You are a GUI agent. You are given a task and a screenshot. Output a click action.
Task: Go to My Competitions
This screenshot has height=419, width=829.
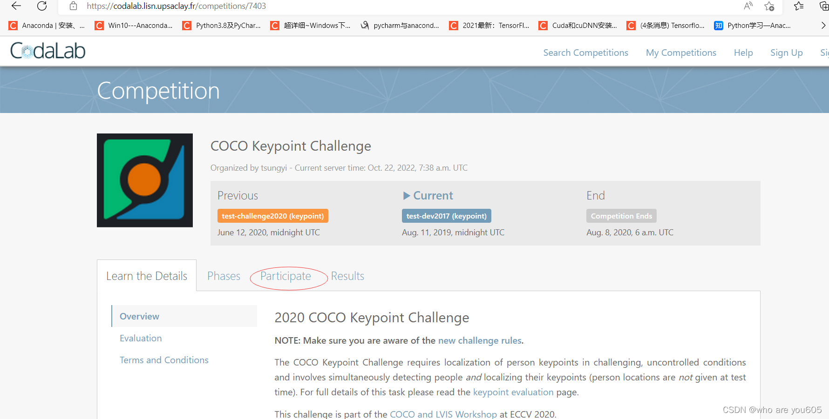(681, 53)
